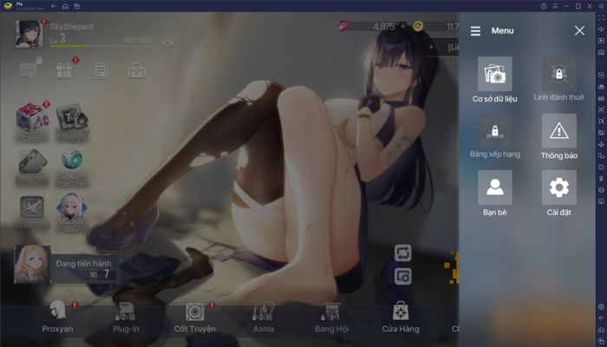Viewport: 607px width, 347px height.
Task: Click the swap character arrows icon
Action: (x=403, y=253)
